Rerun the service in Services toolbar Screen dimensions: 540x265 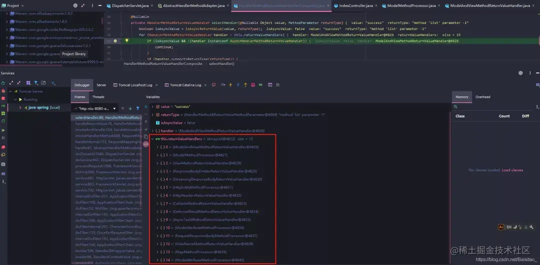pyautogui.click(x=3, y=83)
